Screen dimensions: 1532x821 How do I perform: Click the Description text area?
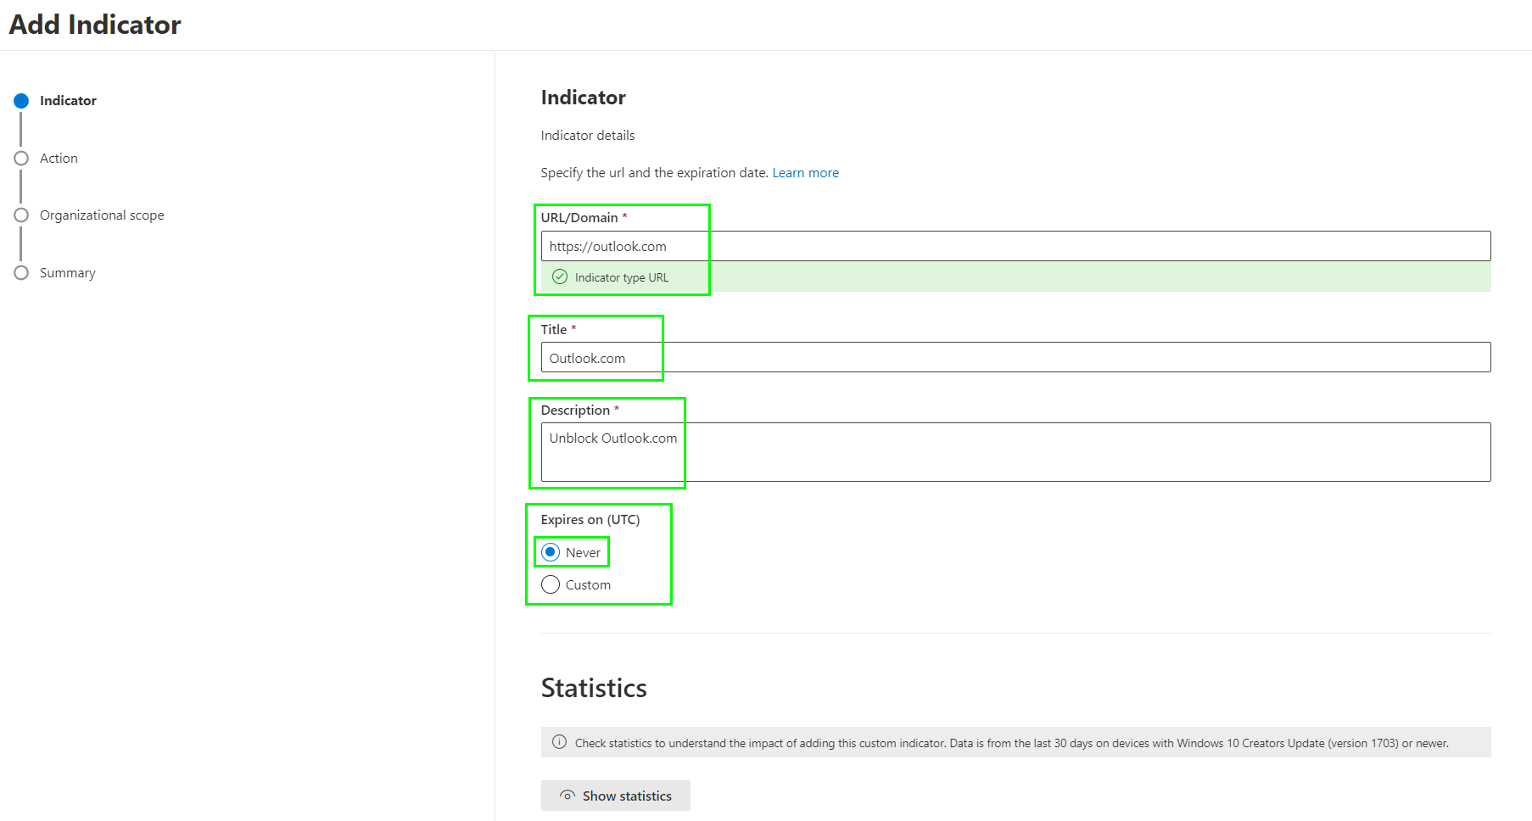(1015, 452)
